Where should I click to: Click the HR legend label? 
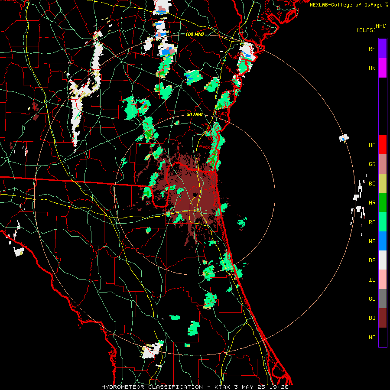372,203
